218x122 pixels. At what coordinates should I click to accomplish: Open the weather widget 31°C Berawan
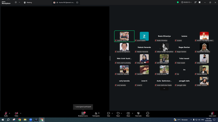[x=181, y=120]
